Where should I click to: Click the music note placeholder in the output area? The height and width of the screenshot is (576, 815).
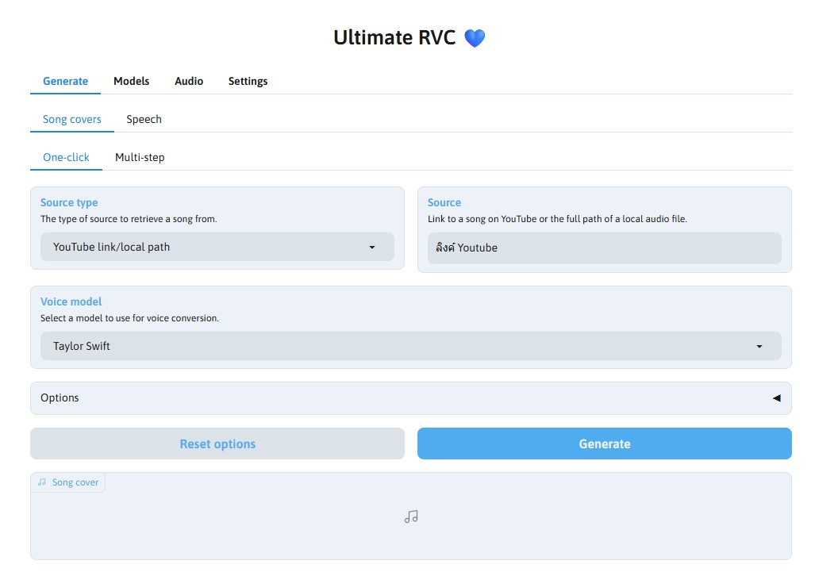(410, 516)
